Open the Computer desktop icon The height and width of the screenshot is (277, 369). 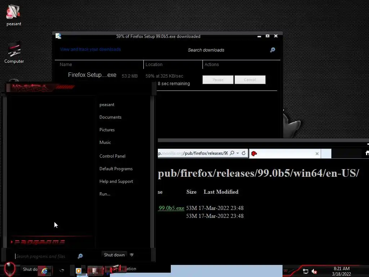point(14,53)
